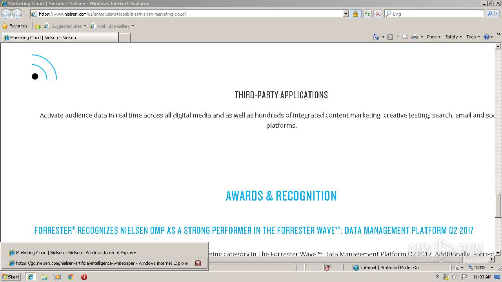Expand the Web Slice Gallery dropdown arrow

(133, 26)
